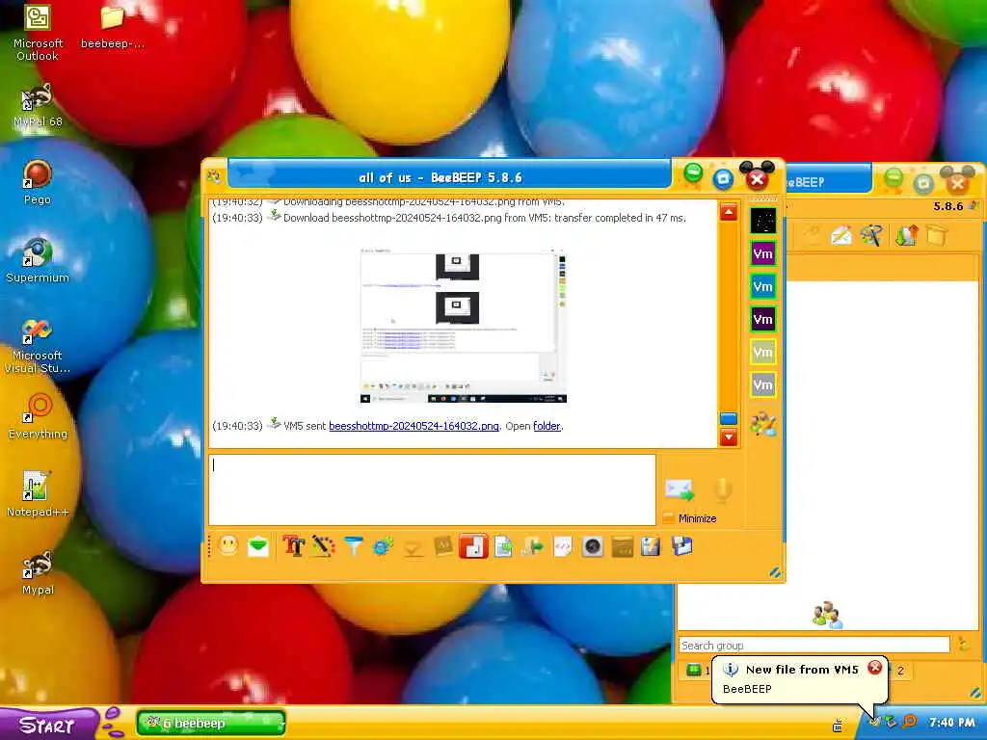Open the font style (TT) tool
This screenshot has width=987, height=740.
(293, 546)
